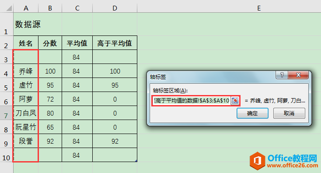Select row 7 header

[x=7, y=113]
